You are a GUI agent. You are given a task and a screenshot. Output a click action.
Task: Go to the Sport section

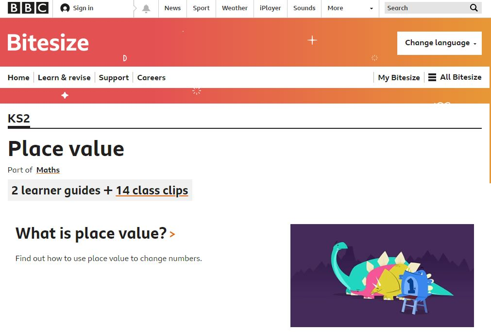tap(201, 8)
